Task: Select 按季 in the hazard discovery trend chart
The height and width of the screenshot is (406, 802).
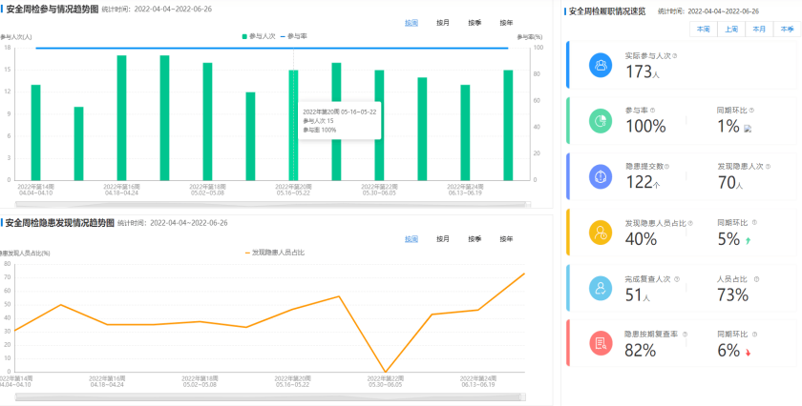Action: click(475, 239)
